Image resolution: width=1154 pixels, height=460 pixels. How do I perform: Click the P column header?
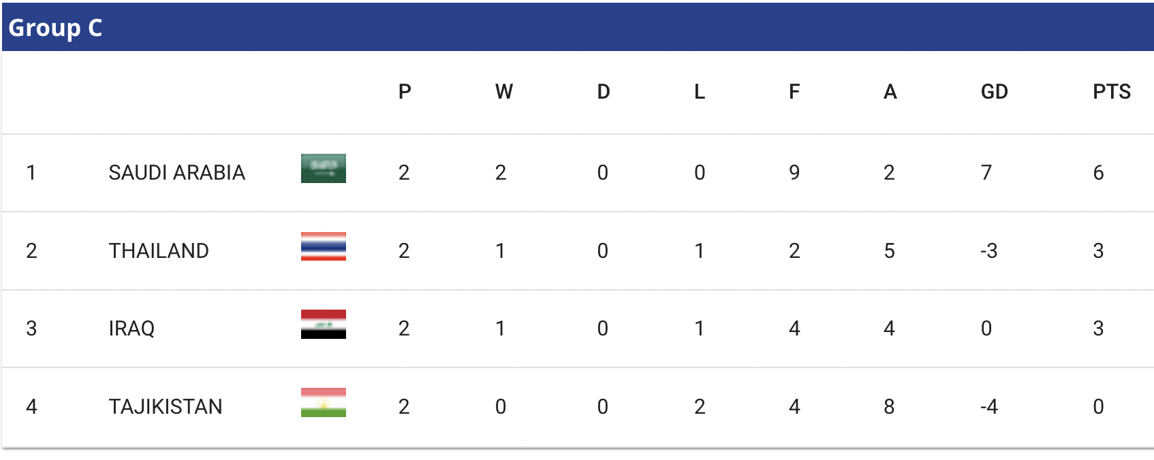coord(405,92)
